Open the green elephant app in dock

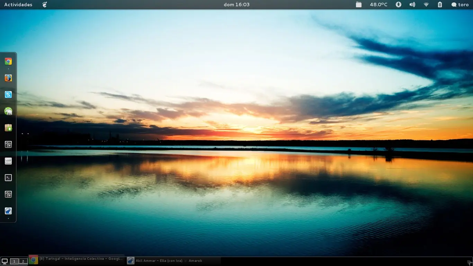coord(8,111)
